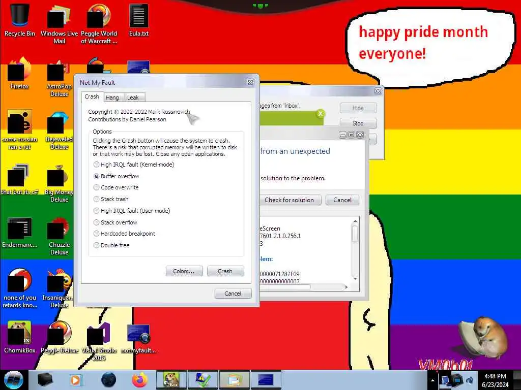Click the Windows Start orb
Screen dimensions: 521x390
tap(13, 380)
